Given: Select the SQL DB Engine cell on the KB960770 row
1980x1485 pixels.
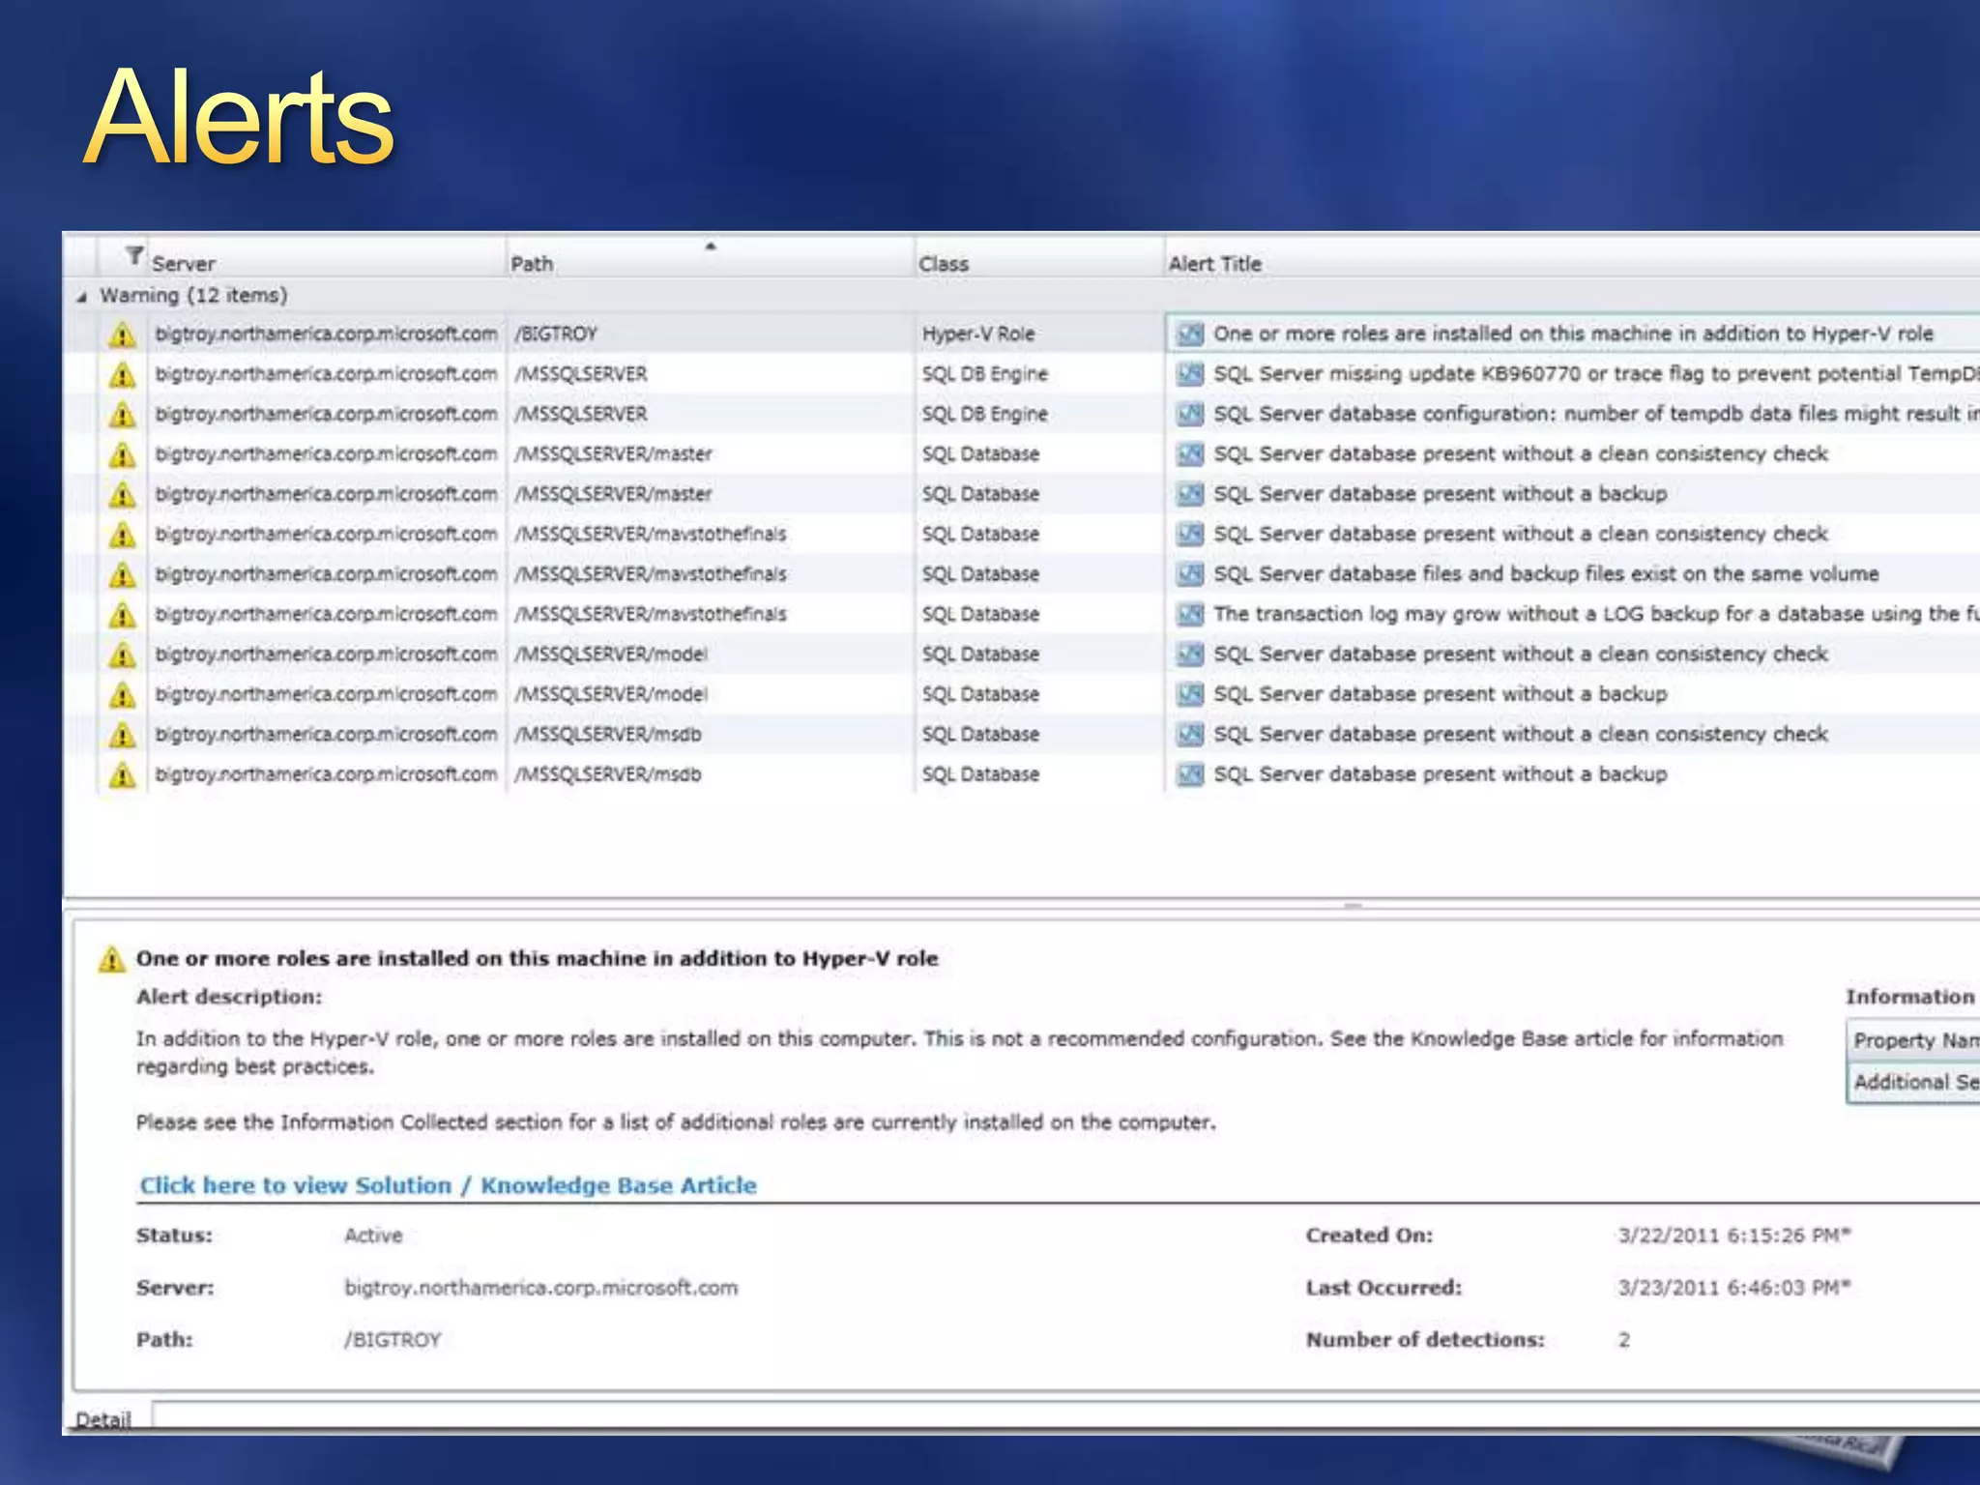Looking at the screenshot, I should [x=984, y=374].
